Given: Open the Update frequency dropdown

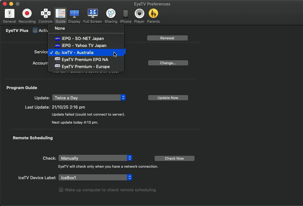Looking at the screenshot, I should 89,98.
